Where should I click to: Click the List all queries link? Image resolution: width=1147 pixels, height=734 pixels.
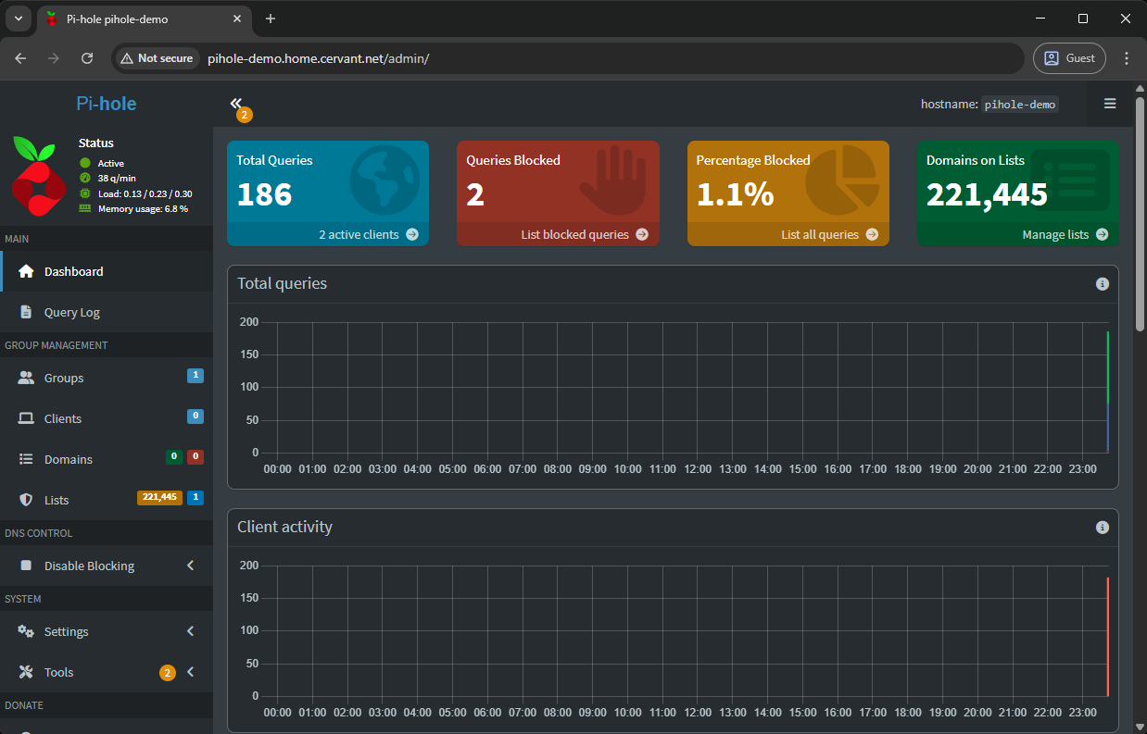819,235
